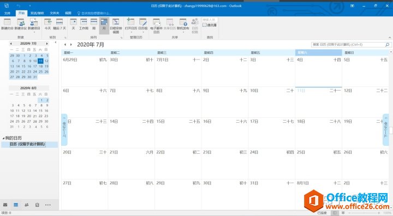Open Arrange (排列) group dialog launcher
Viewport: 393px width, 216px height.
pos(122,38)
